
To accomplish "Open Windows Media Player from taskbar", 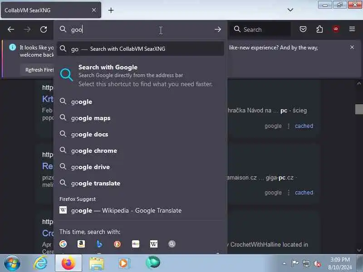I will pos(124,263).
